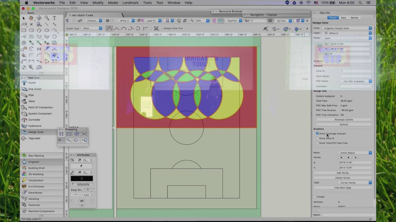Select the Zoom magnifier tool

point(47,18)
